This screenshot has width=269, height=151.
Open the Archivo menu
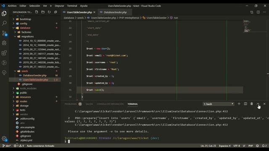(x=12, y=5)
